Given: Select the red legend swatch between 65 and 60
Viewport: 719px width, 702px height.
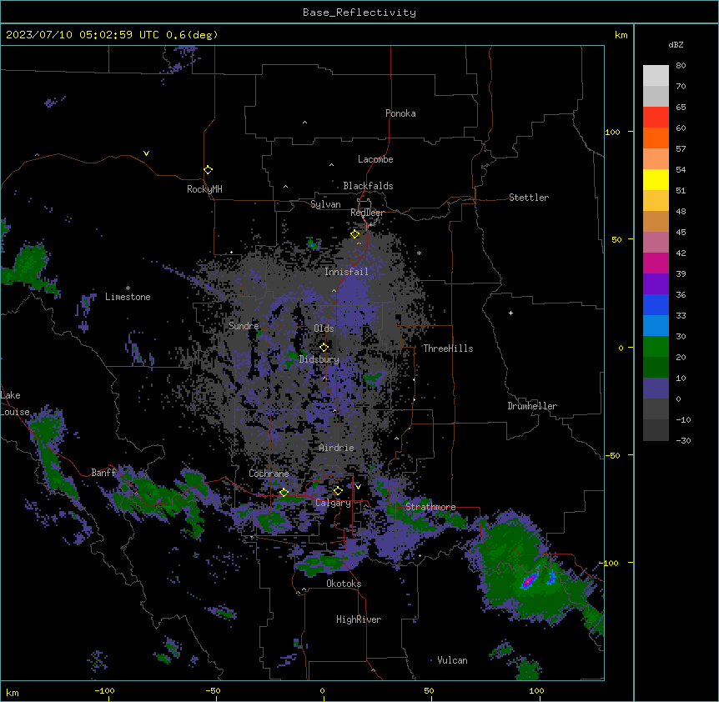Looking at the screenshot, I should pos(656,117).
